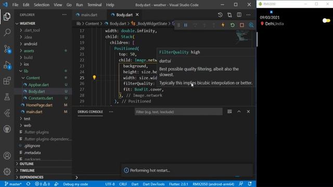Click the Hot Reload lightning icon
This screenshot has width=333, height=187.
(223, 25)
